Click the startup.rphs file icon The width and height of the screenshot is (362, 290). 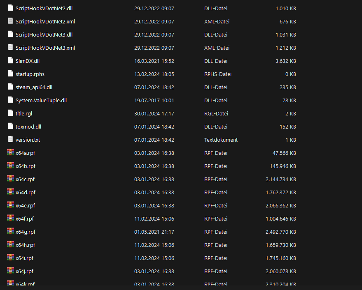coord(11,74)
